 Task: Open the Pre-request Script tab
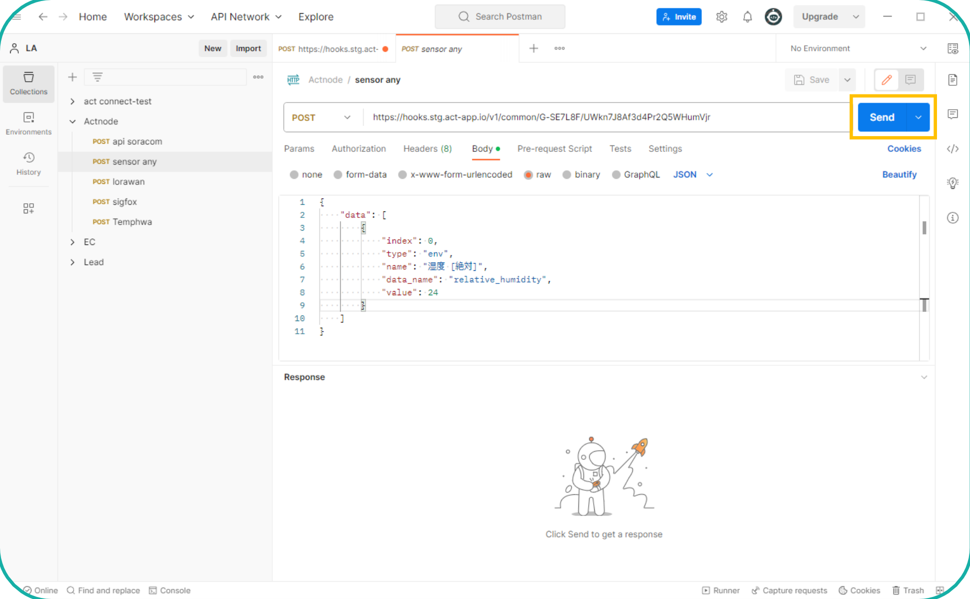(555, 148)
